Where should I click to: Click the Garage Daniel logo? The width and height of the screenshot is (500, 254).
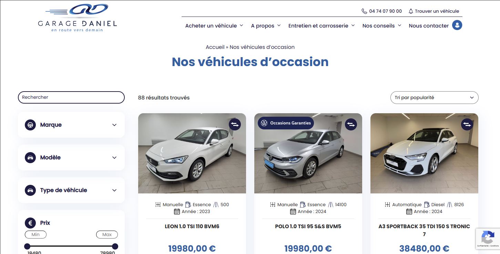point(78,18)
